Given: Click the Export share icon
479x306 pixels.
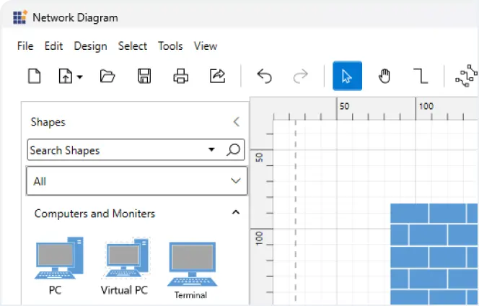Looking at the screenshot, I should [217, 76].
